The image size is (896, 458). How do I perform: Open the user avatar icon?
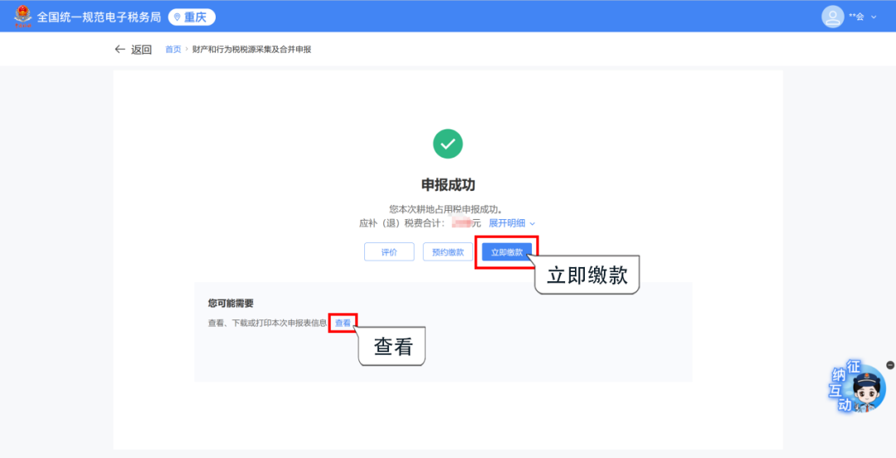pyautogui.click(x=833, y=17)
